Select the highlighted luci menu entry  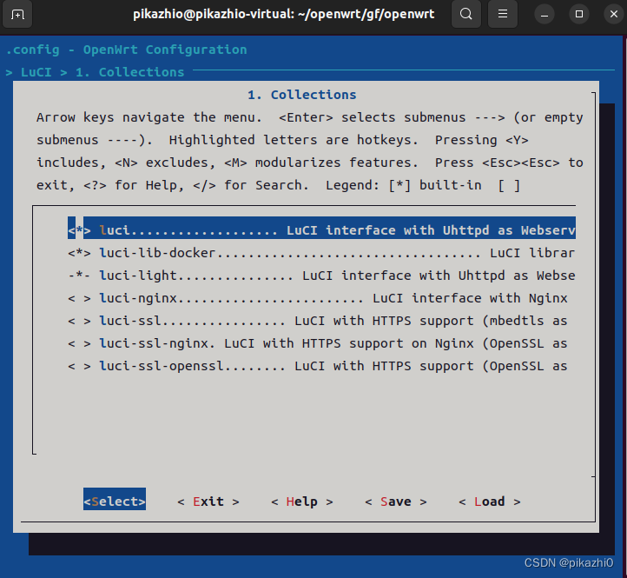coord(321,228)
